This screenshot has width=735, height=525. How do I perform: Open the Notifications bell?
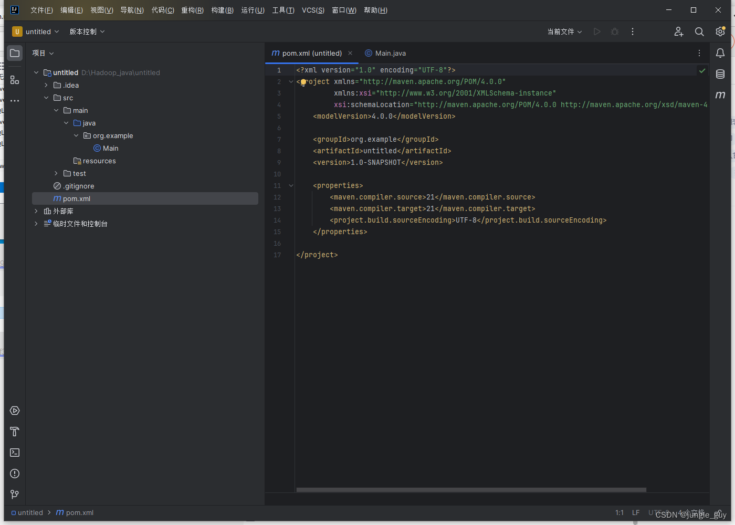(720, 53)
